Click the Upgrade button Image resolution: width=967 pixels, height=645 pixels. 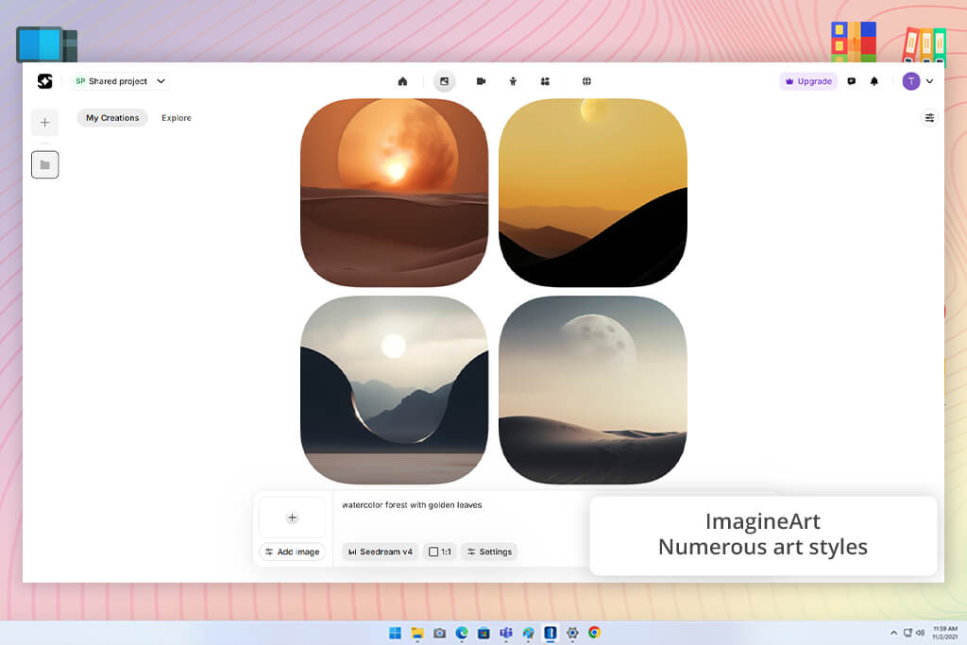click(x=808, y=81)
